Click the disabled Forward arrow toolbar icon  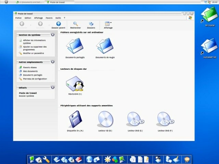coord(40,24)
